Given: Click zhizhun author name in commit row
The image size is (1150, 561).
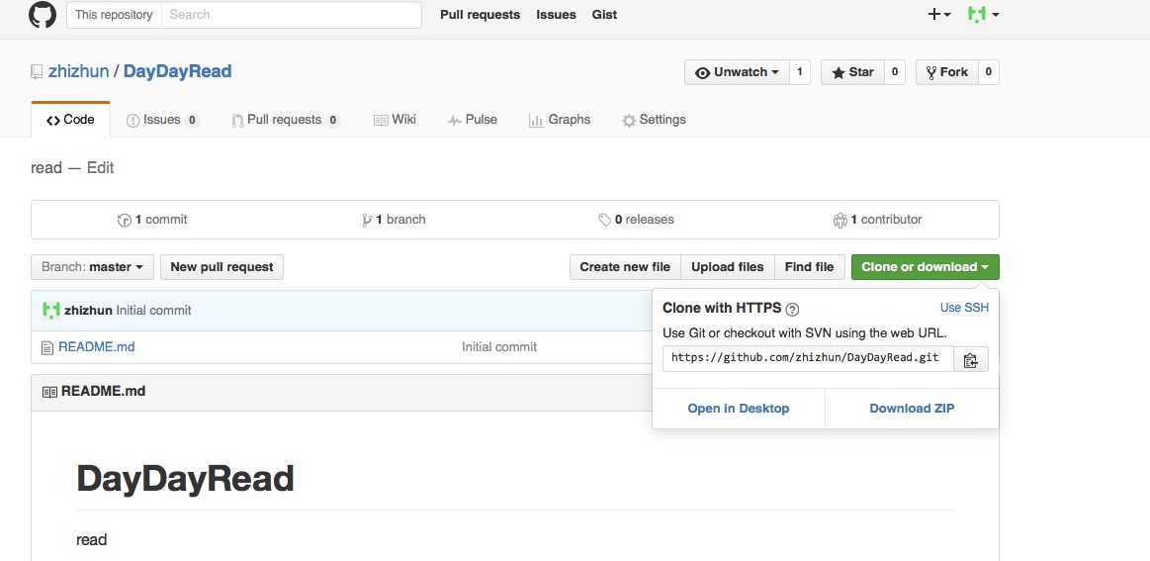Looking at the screenshot, I should 88,311.
